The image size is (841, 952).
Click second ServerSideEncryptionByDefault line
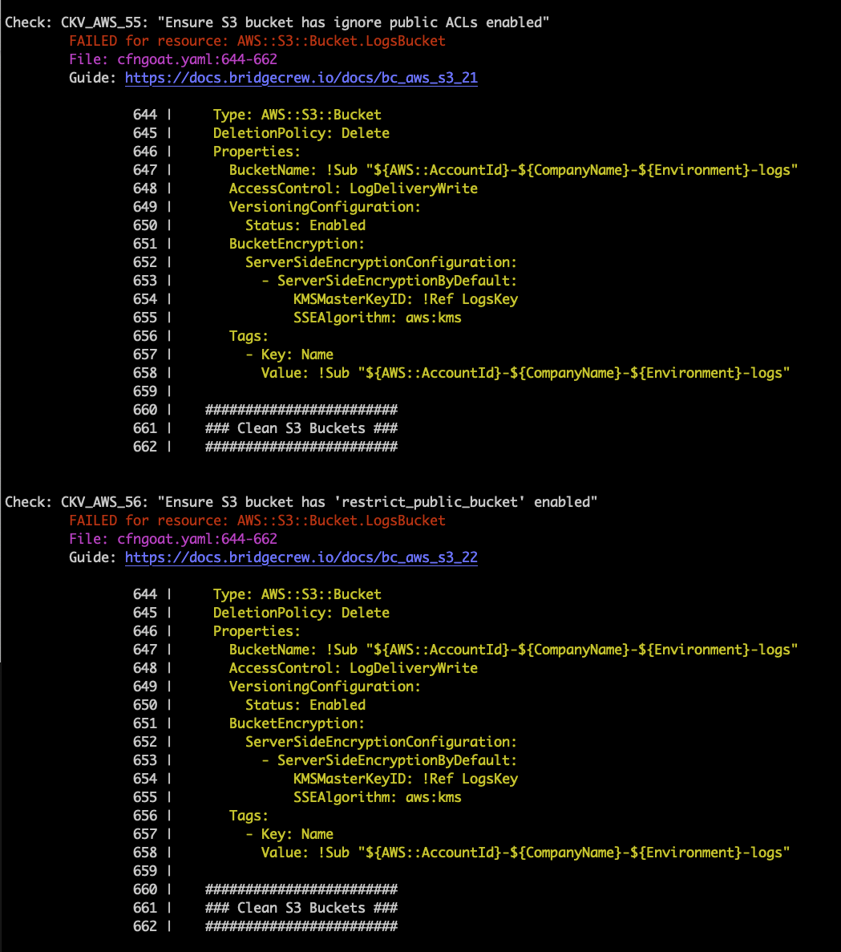coord(390,760)
